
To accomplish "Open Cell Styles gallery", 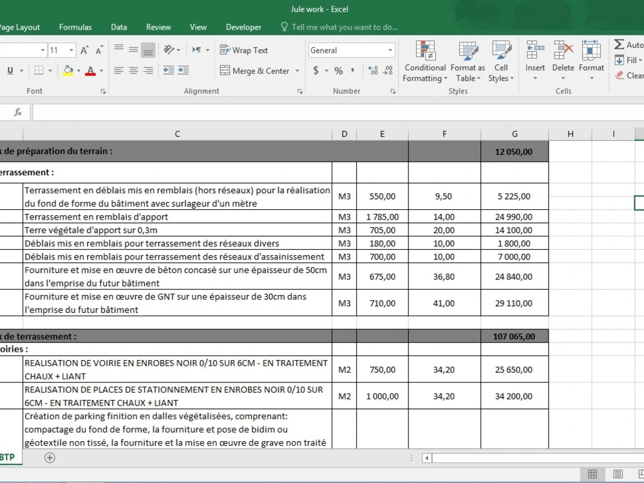I will point(500,62).
